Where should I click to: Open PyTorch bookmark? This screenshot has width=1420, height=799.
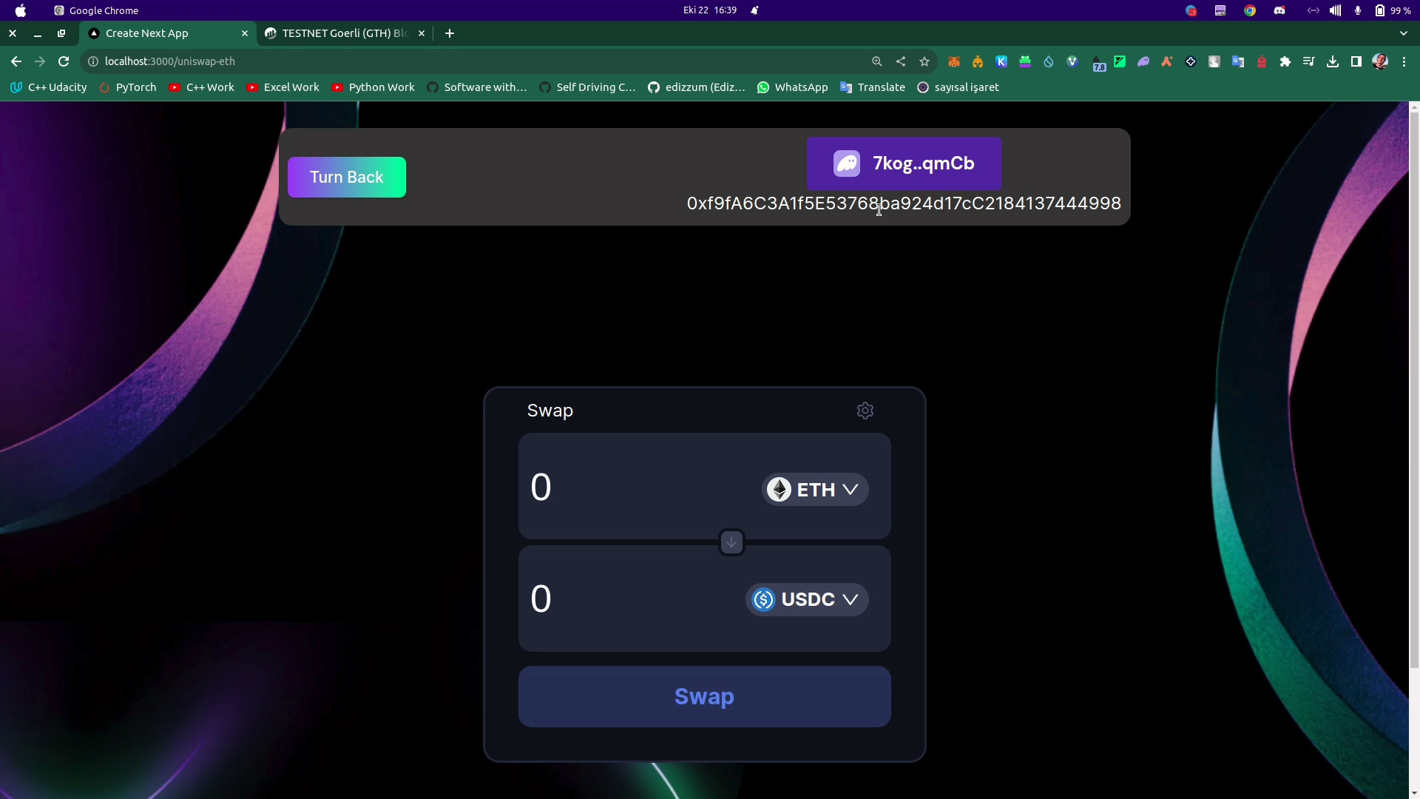129,87
